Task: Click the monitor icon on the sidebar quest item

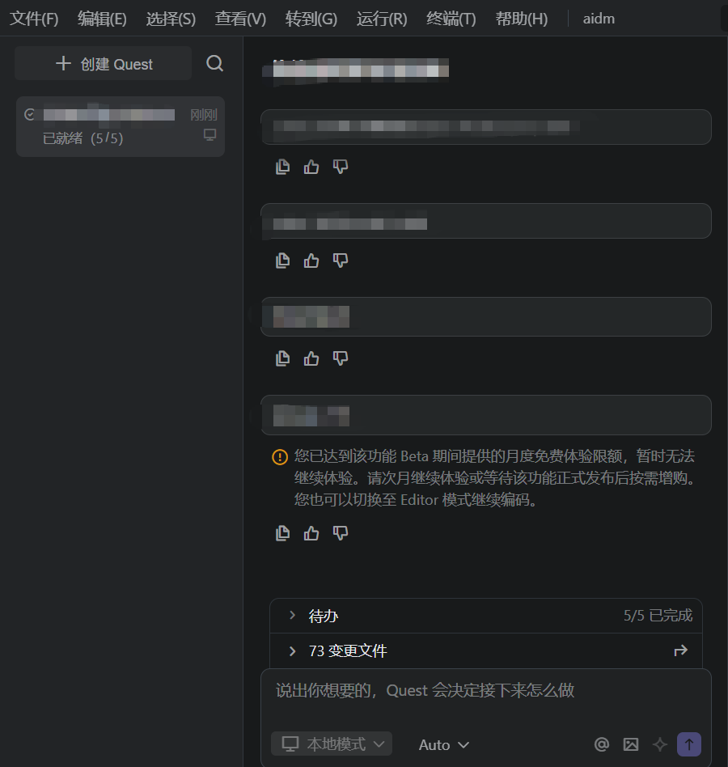Action: 210,135
